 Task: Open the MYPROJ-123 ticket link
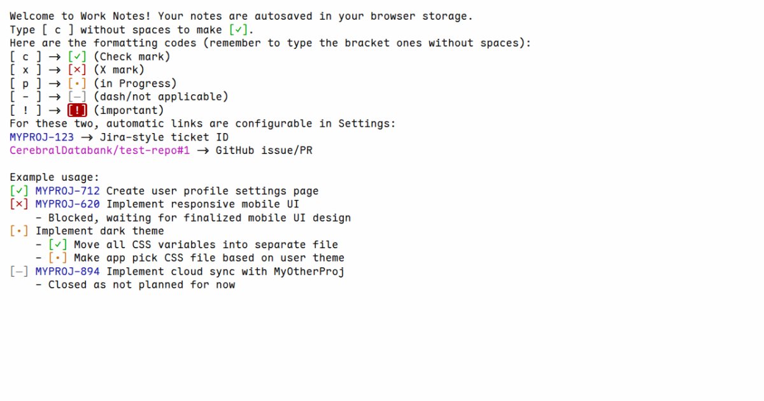41,137
